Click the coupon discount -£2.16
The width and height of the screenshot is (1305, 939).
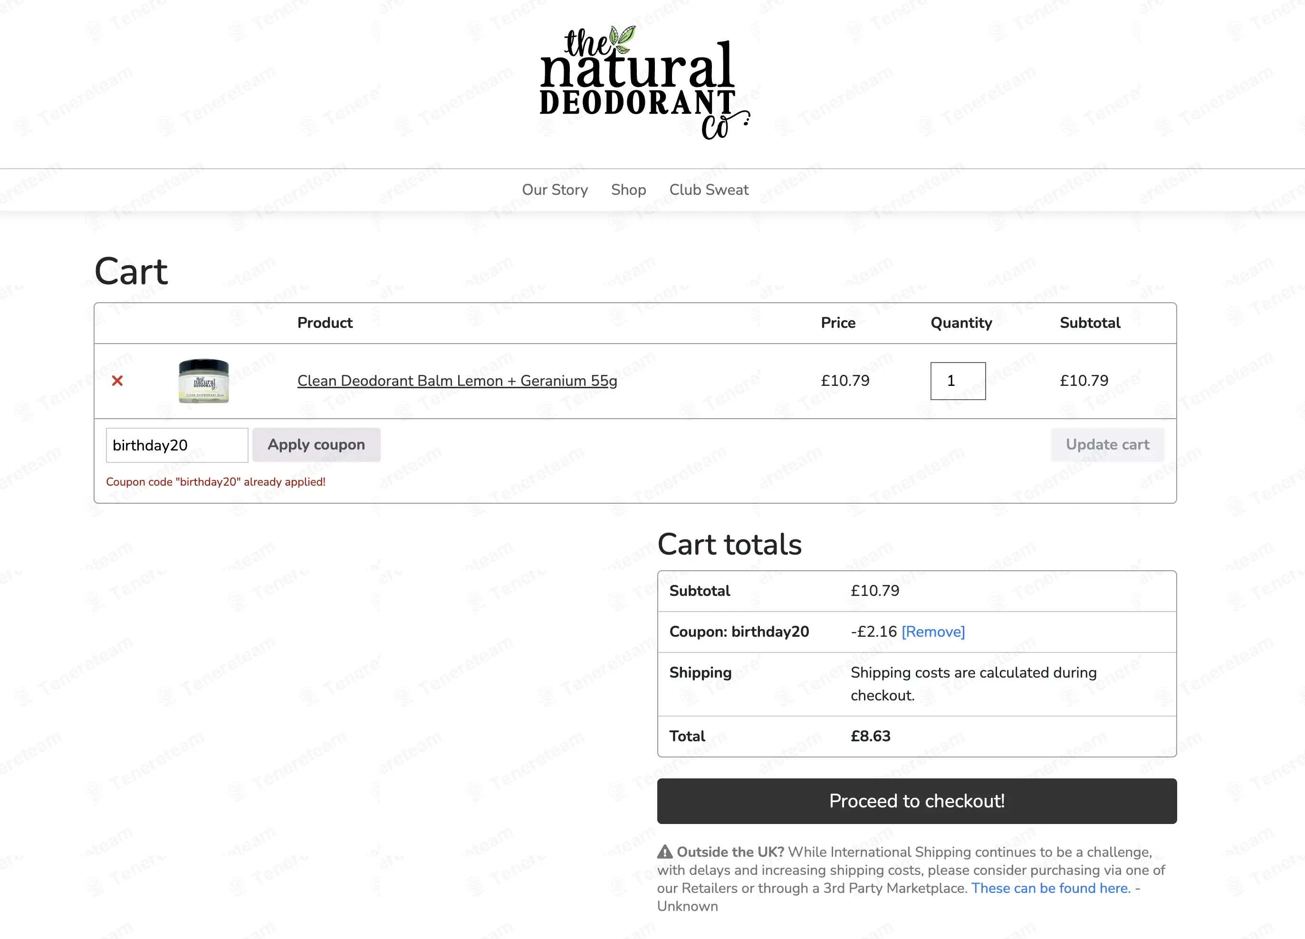click(x=873, y=632)
